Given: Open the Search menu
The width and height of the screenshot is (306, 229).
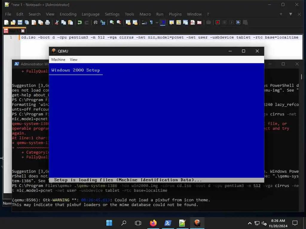Looking at the screenshot, I should click(x=35, y=14).
